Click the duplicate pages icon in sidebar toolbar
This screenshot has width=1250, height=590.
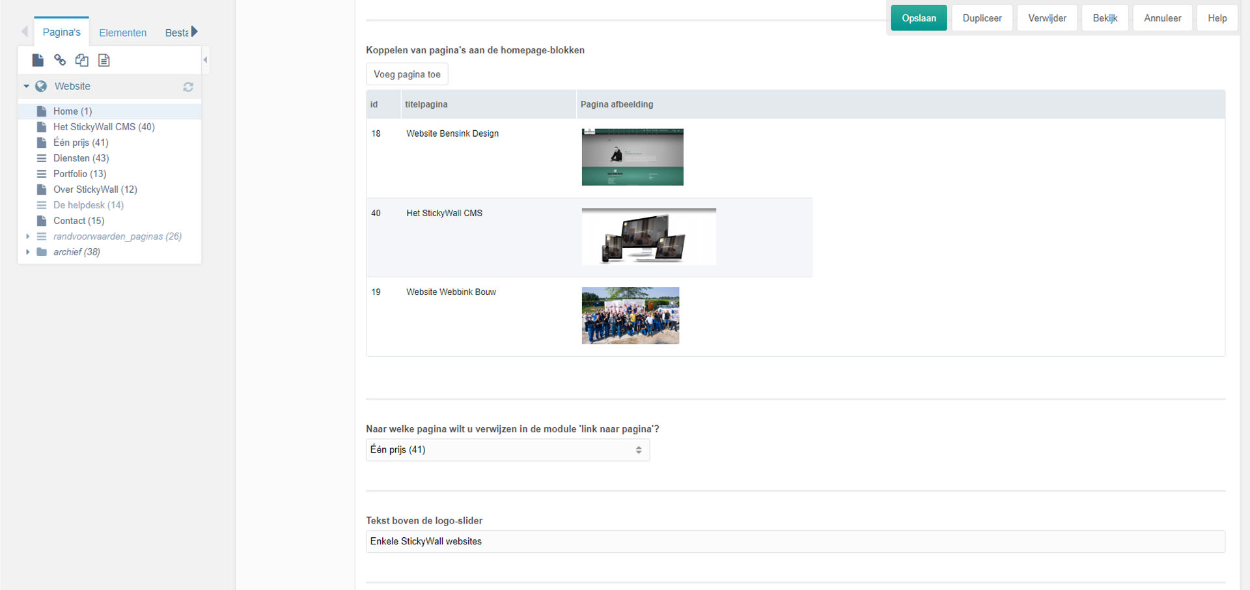pyautogui.click(x=81, y=61)
